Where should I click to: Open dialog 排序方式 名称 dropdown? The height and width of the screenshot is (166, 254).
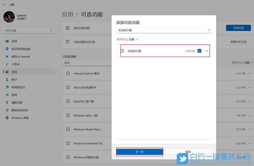[x=128, y=39]
